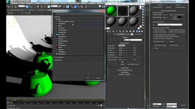The width and height of the screenshot is (195, 109).
Task: Open the Common tab in Render Setup
Action: 159,5
